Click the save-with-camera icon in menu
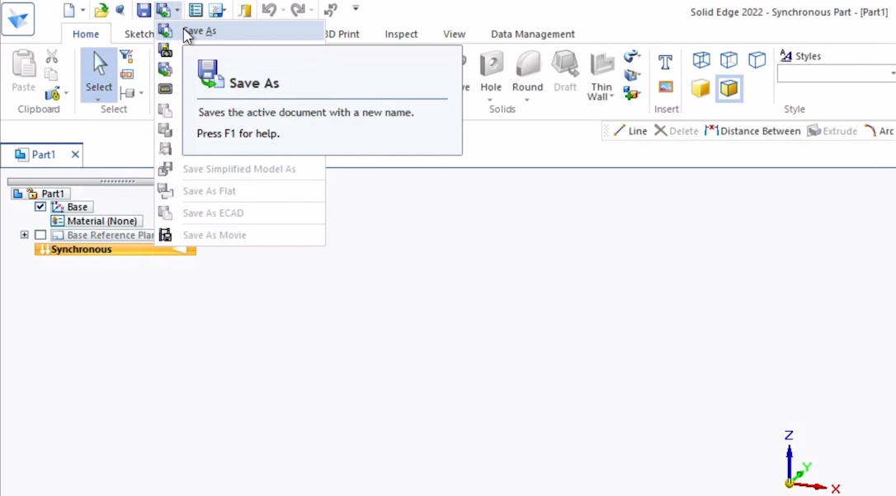Screen dimensions: 896x496 [x=165, y=50]
